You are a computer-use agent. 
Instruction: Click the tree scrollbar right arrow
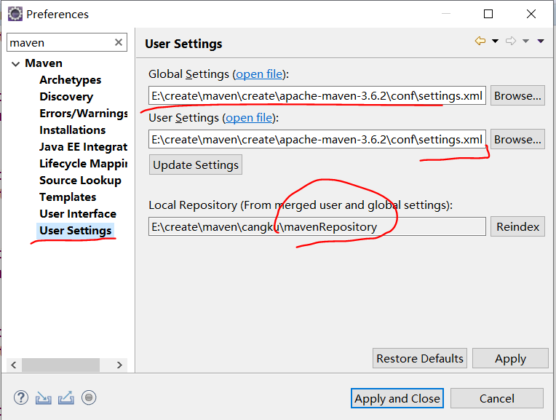[x=119, y=365]
